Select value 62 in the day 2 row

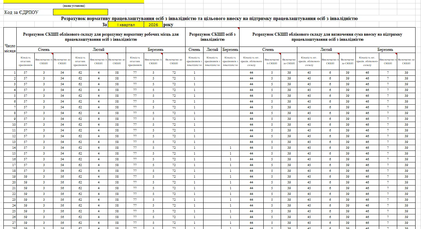pos(80,78)
